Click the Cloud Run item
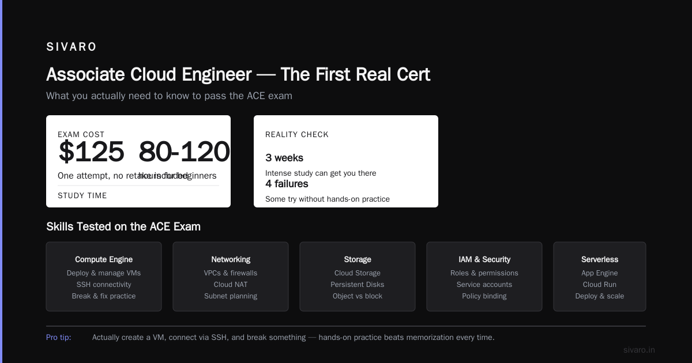Viewport: 692px width, 363px height. tap(600, 285)
